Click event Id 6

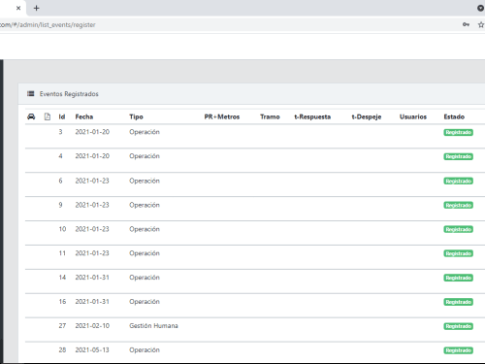tap(60, 181)
